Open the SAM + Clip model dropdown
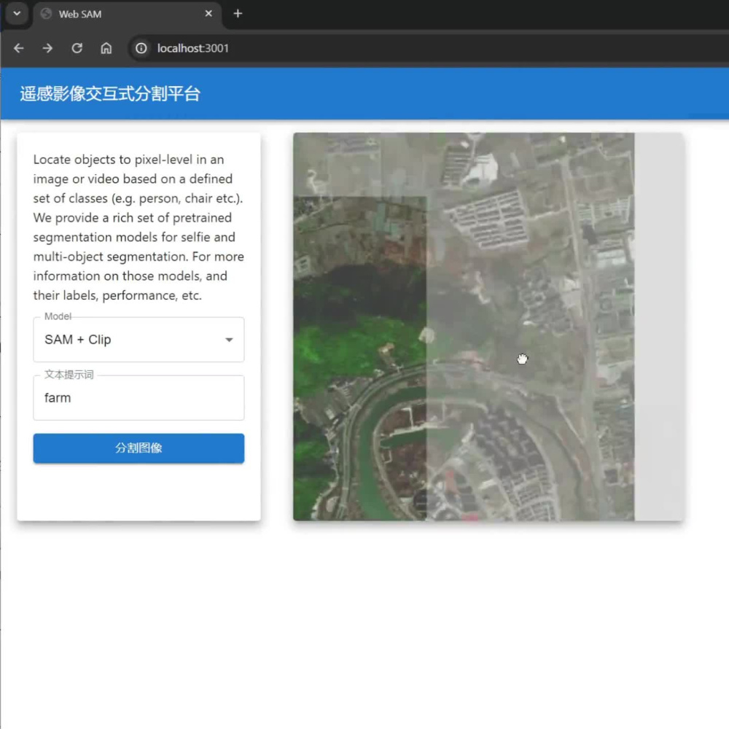This screenshot has height=729, width=729. (139, 340)
